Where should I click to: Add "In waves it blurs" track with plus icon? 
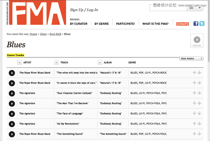tap(194, 83)
